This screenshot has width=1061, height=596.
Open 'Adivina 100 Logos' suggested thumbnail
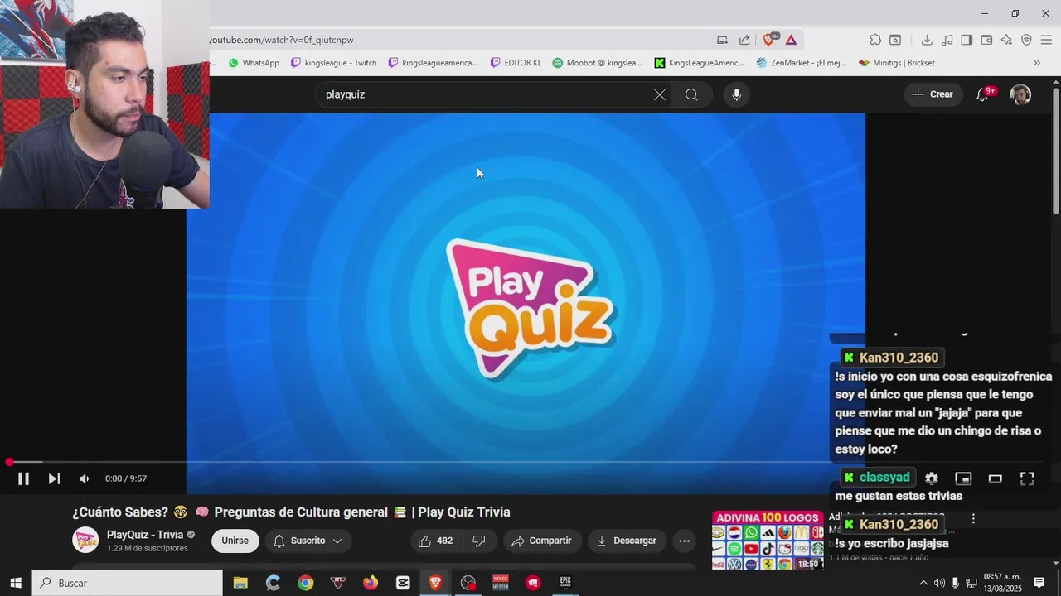(768, 541)
